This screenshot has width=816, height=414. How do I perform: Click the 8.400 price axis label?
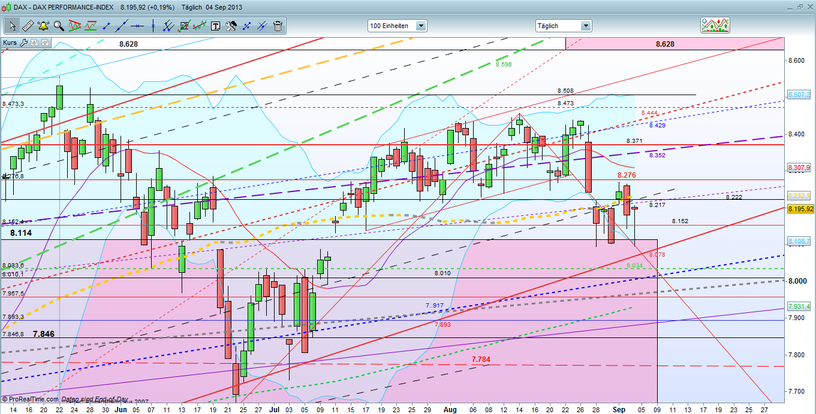click(797, 134)
